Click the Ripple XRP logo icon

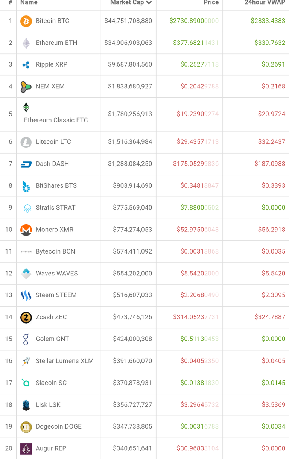[26, 65]
